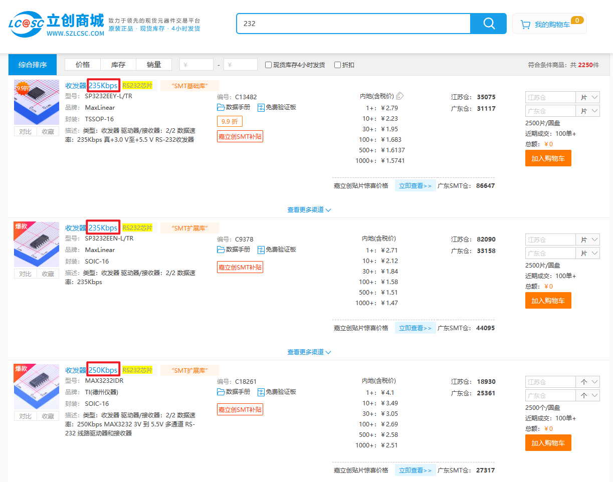Click free verification board icon for C13482
This screenshot has width=613, height=482.
(x=261, y=107)
